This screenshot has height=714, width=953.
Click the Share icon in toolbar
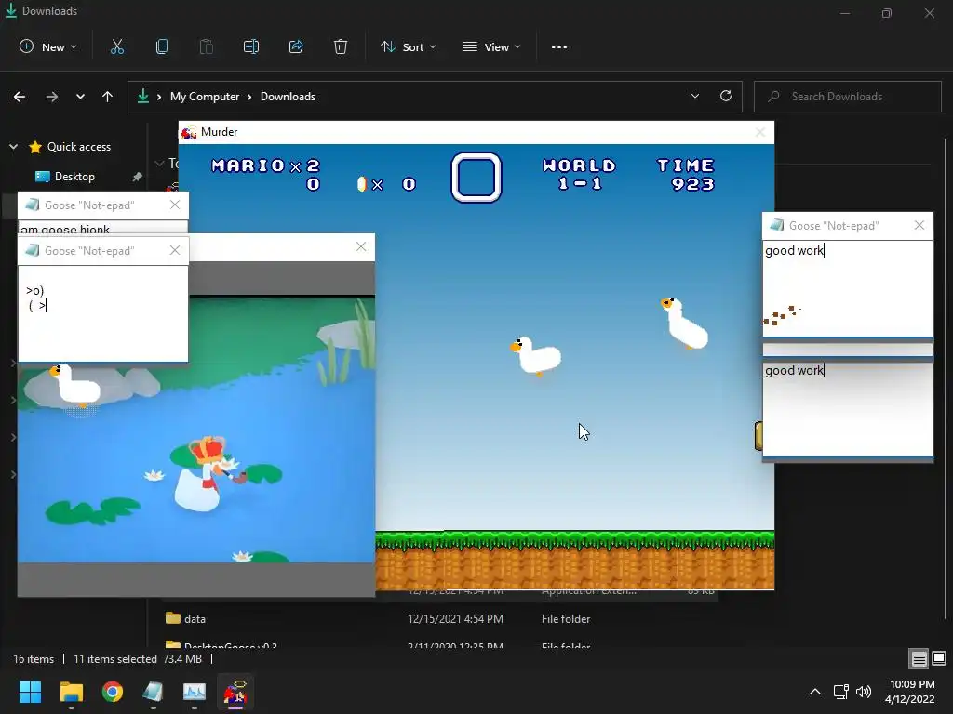tap(296, 46)
